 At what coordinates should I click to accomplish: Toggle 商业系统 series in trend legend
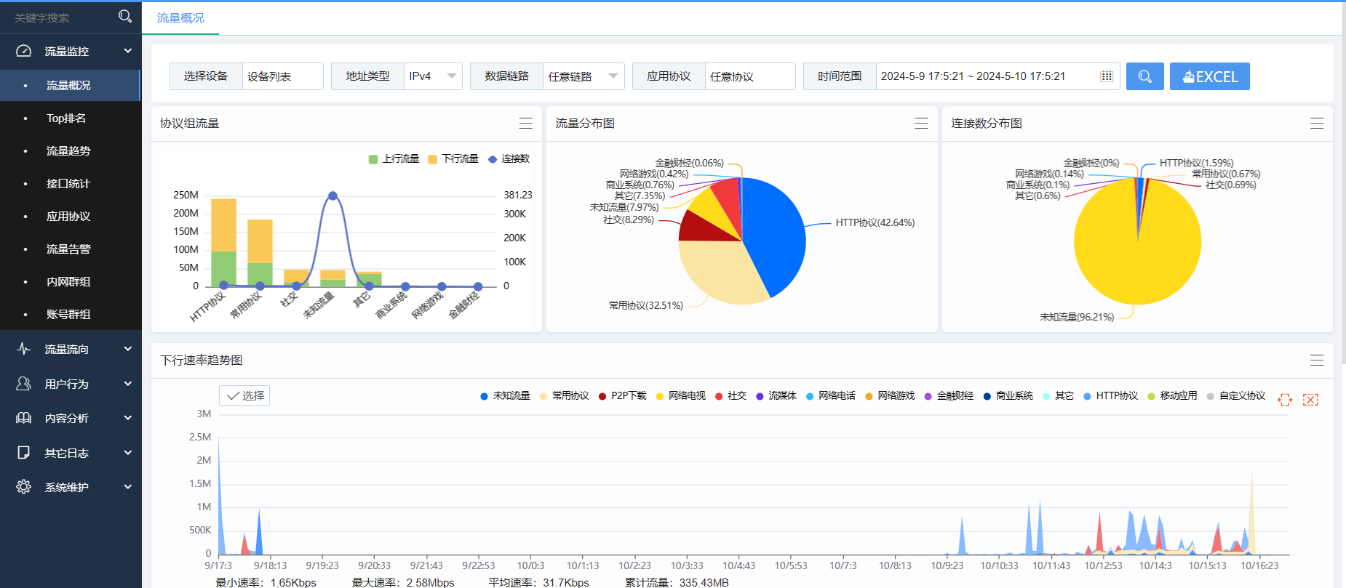point(1008,396)
